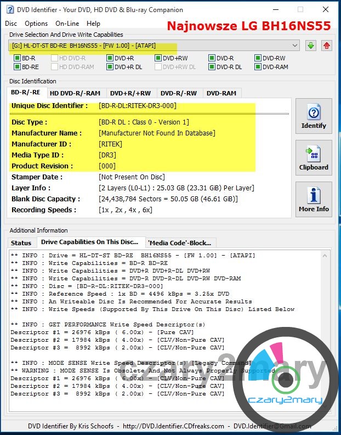This screenshot has width=341, height=435.
Task: Open the More Info button
Action: (314, 200)
